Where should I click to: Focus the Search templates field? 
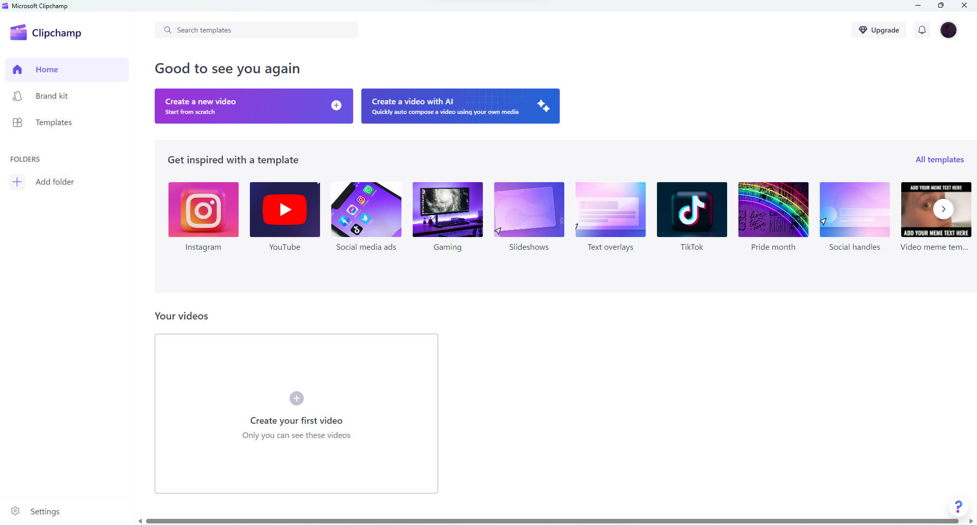pos(256,30)
